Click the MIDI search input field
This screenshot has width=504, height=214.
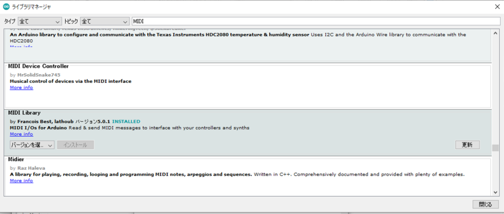pos(316,22)
